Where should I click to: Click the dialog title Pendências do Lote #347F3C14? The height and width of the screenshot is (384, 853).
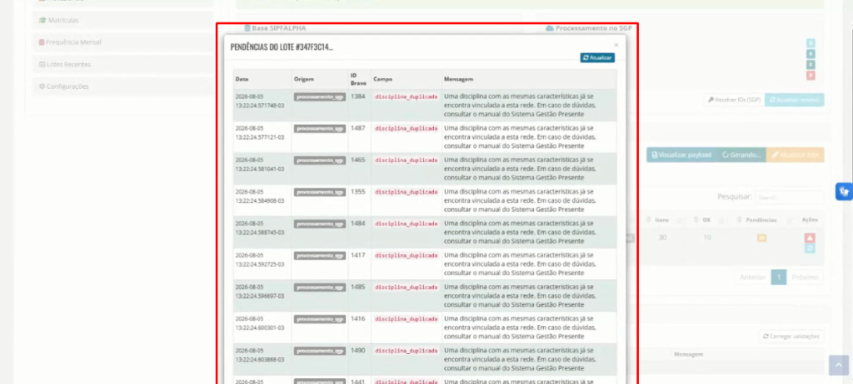(282, 47)
